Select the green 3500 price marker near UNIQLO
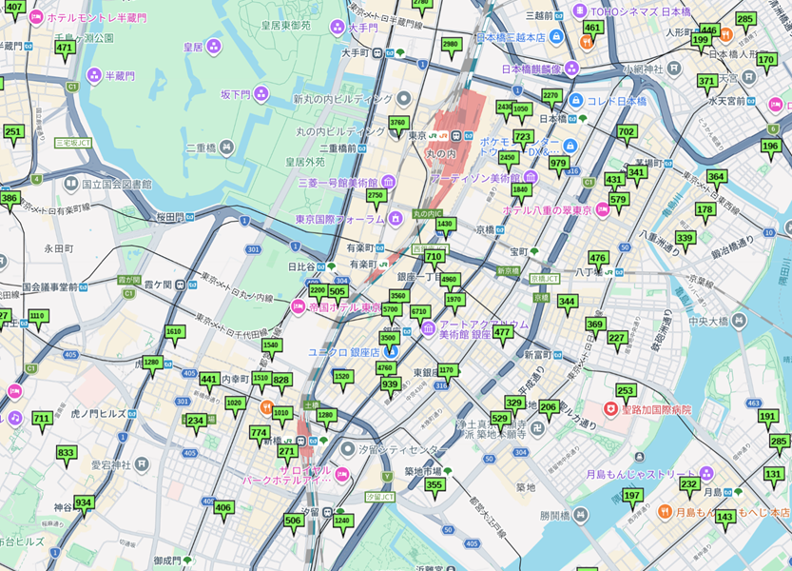 point(389,337)
